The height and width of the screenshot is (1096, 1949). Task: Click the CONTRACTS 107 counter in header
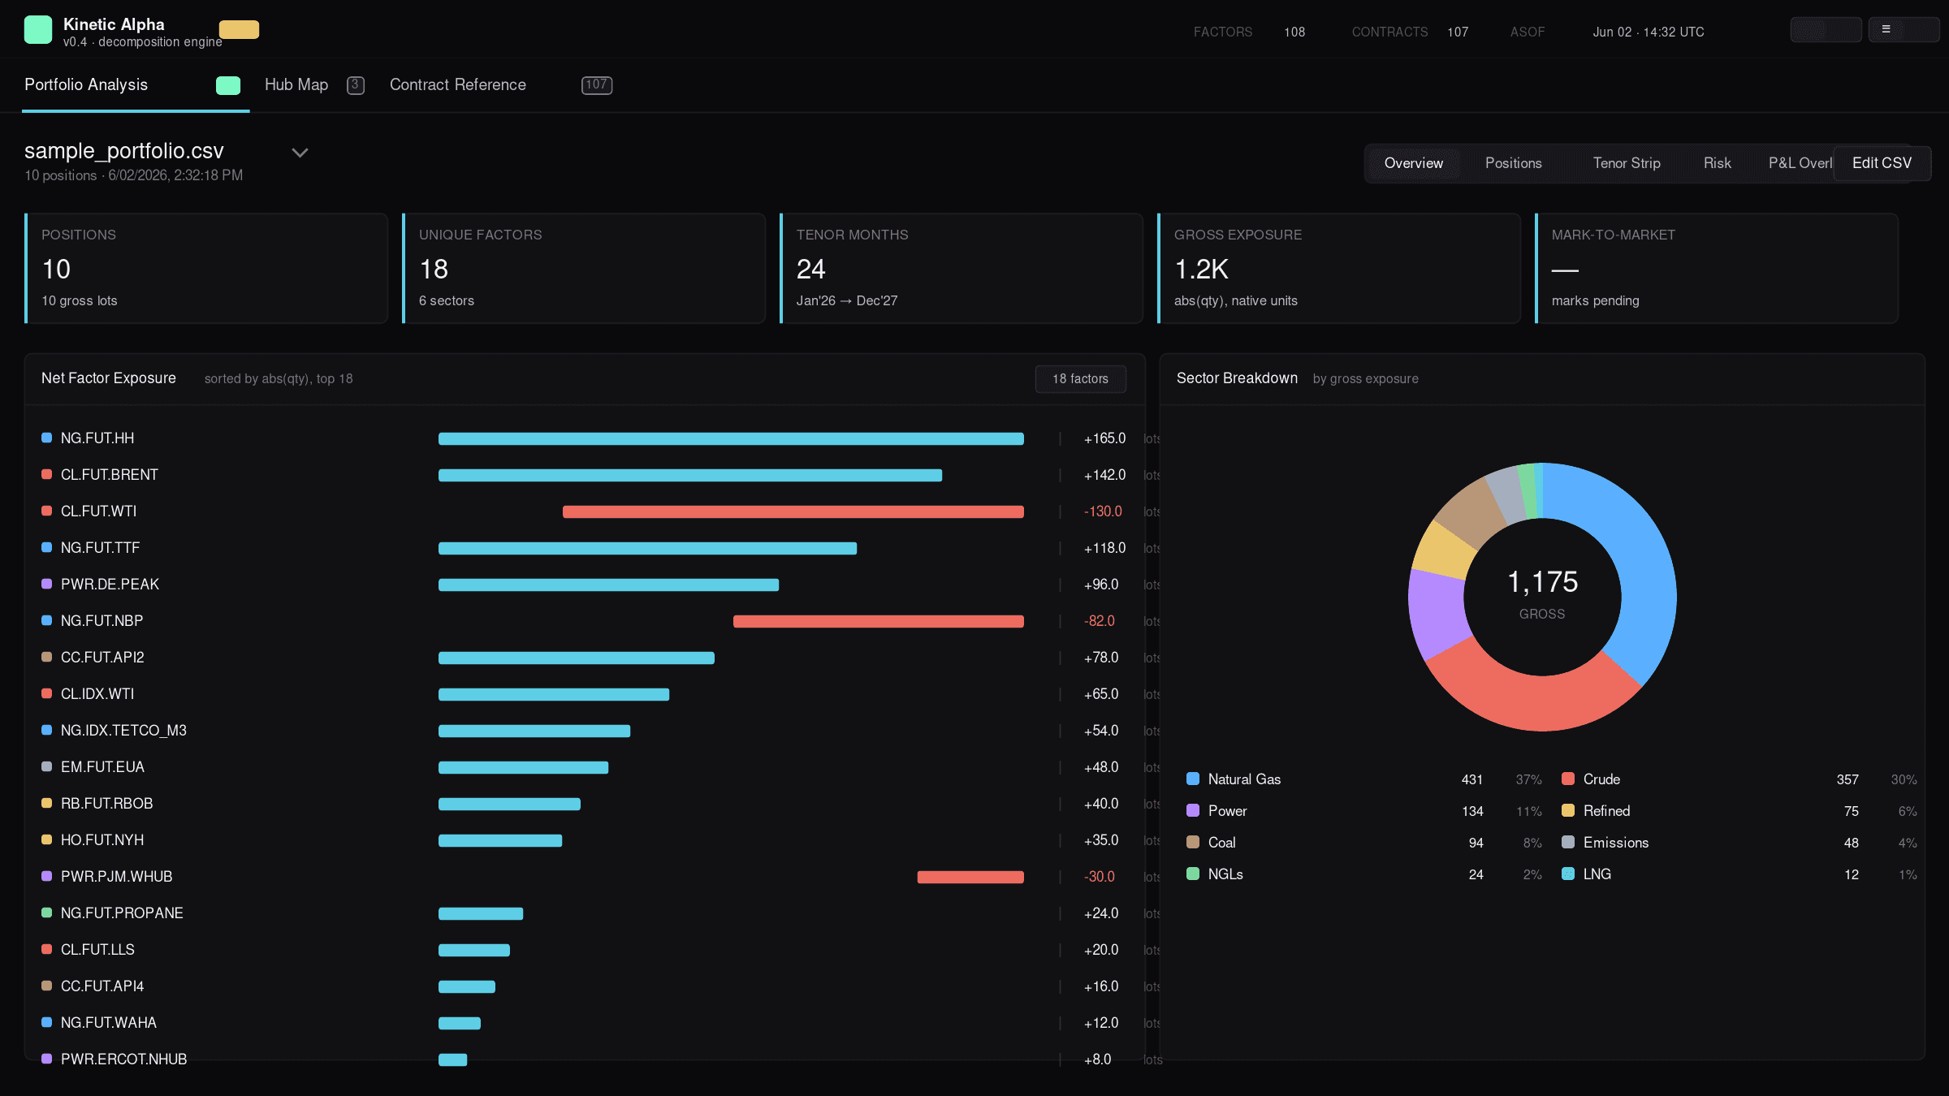[1410, 32]
